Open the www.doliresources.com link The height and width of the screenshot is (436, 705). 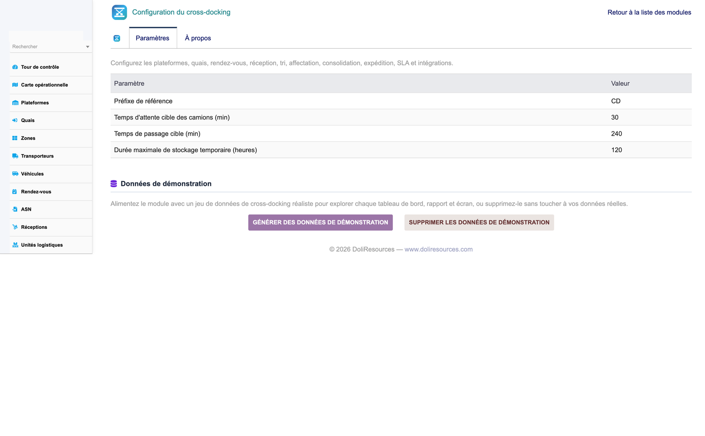pos(439,249)
